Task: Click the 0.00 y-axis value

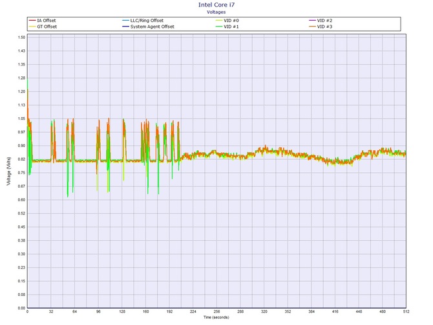Action: 21,308
